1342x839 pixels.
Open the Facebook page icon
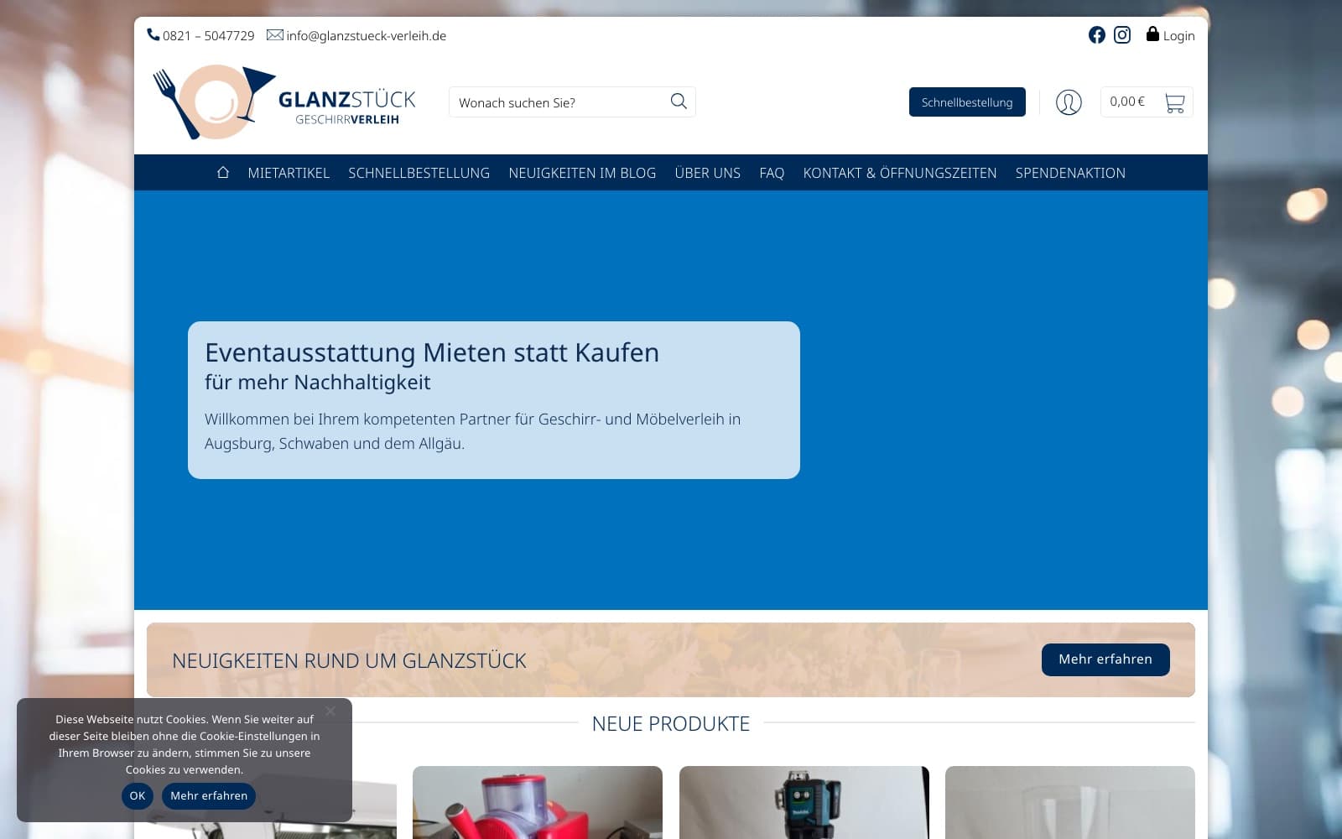(1096, 35)
